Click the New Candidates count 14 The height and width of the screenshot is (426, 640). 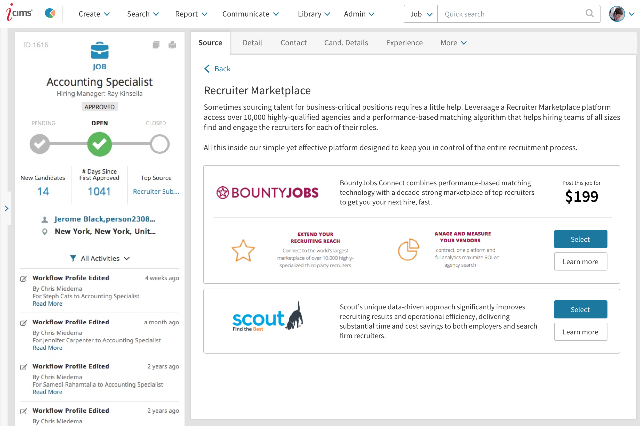pyautogui.click(x=43, y=191)
